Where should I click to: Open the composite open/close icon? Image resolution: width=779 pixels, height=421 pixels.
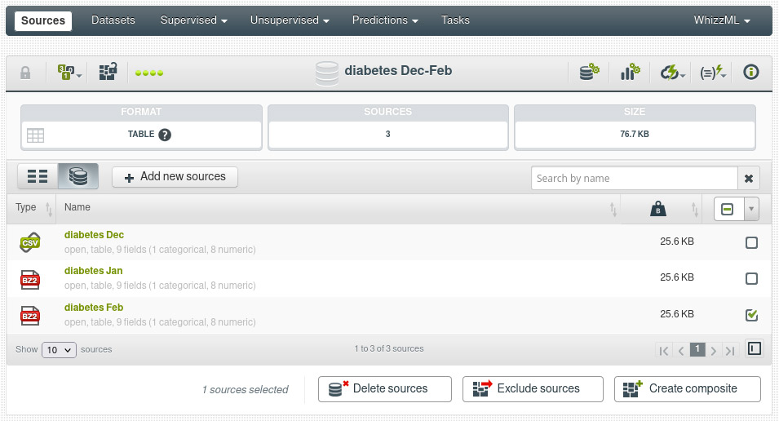coord(108,73)
